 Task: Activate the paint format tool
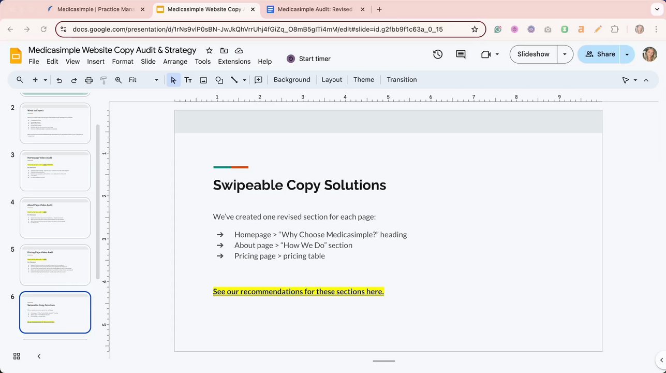pos(103,80)
